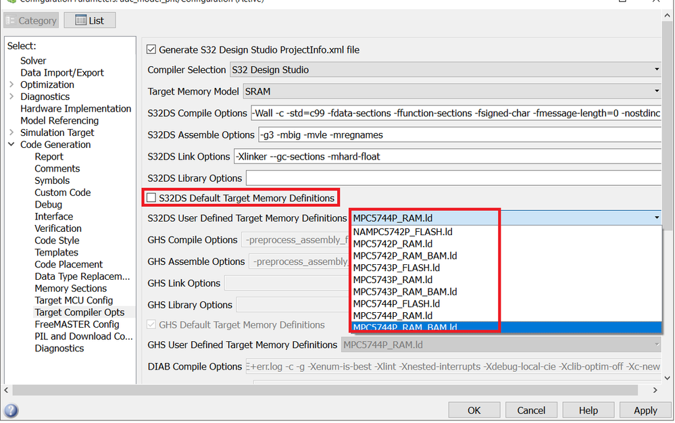Open GHS User Defined Target Memory Definitions dropdown

click(501, 345)
